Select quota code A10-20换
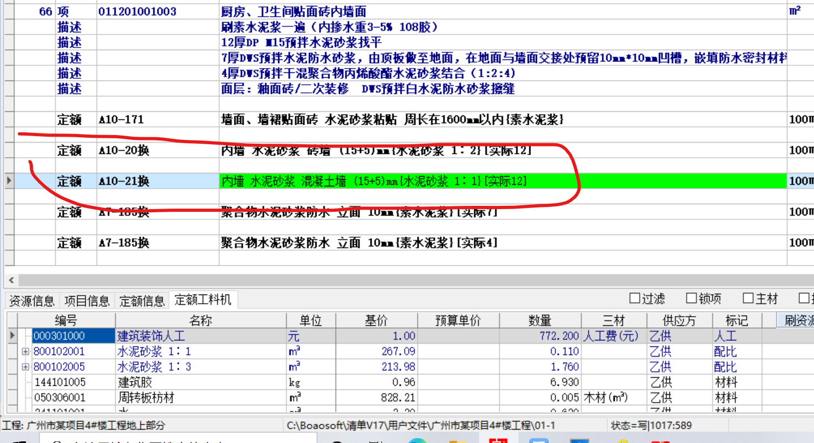Screen dimensions: 814x443 (x=124, y=150)
